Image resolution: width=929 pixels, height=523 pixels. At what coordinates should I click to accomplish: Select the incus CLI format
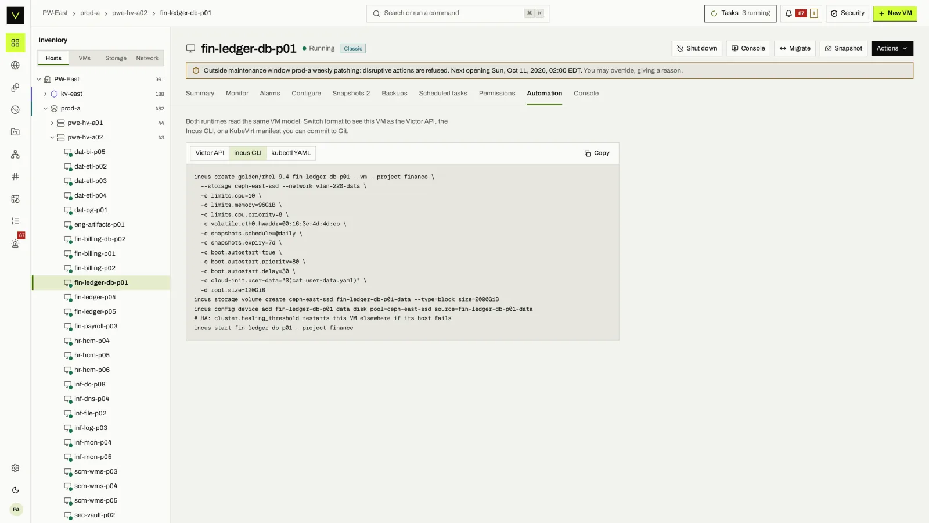pos(248,153)
